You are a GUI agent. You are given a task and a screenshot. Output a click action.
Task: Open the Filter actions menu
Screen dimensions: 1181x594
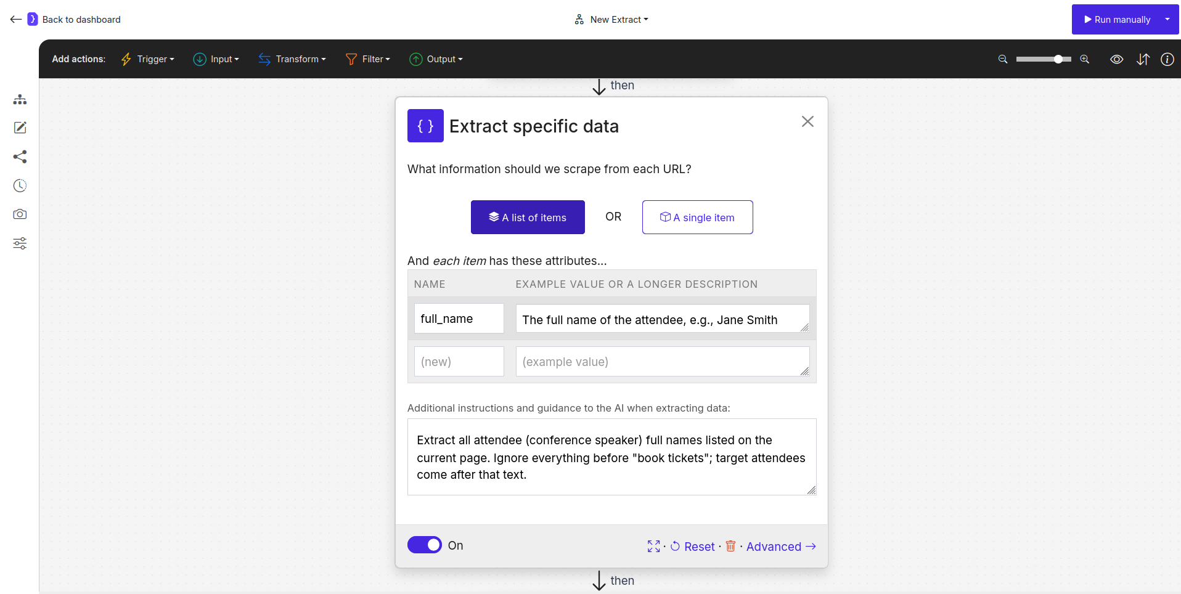pyautogui.click(x=368, y=59)
